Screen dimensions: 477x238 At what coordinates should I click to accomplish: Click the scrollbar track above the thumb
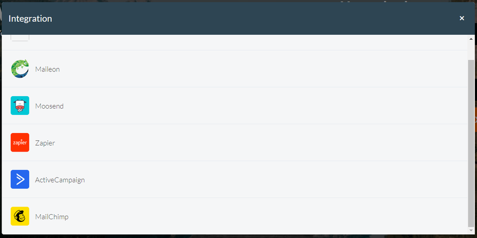(x=471, y=51)
